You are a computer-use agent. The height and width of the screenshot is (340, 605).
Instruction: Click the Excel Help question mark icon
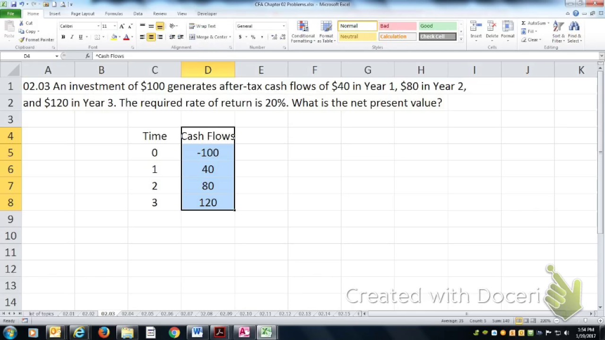576,14
